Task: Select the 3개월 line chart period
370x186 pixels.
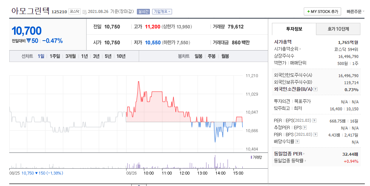Action: pos(71,56)
